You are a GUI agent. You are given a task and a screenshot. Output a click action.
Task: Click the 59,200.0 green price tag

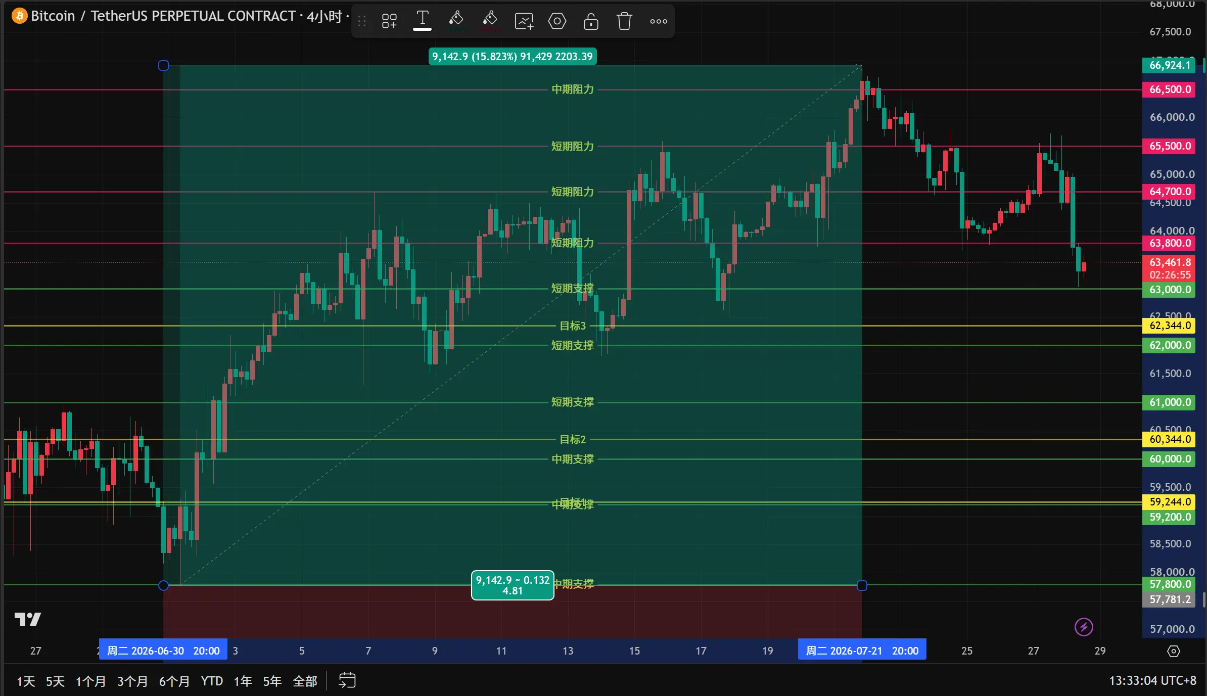(x=1169, y=517)
